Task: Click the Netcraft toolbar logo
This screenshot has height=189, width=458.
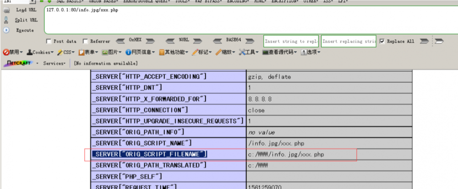Action: click(x=20, y=63)
